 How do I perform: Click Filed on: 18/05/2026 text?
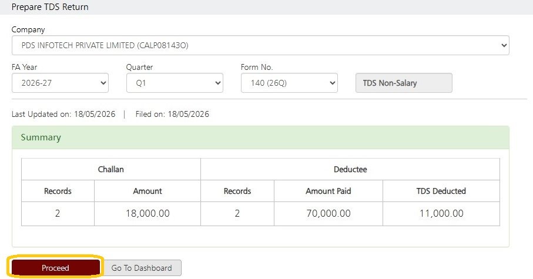pos(172,114)
